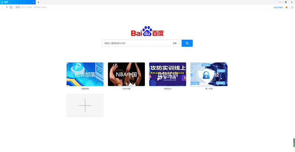This screenshot has height=152, width=295.
Task: Close the 首页 tab
Action: click(x=34, y=2)
